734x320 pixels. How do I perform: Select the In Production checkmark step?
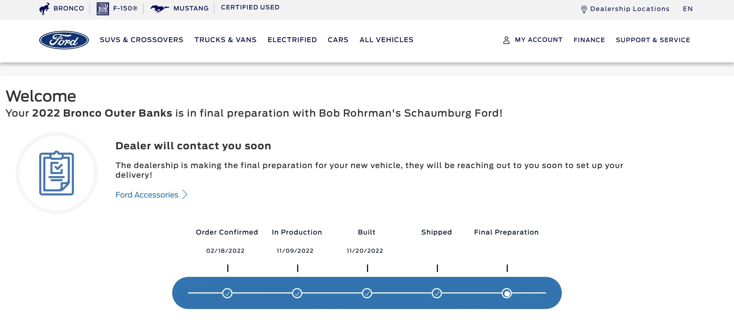coord(297,293)
